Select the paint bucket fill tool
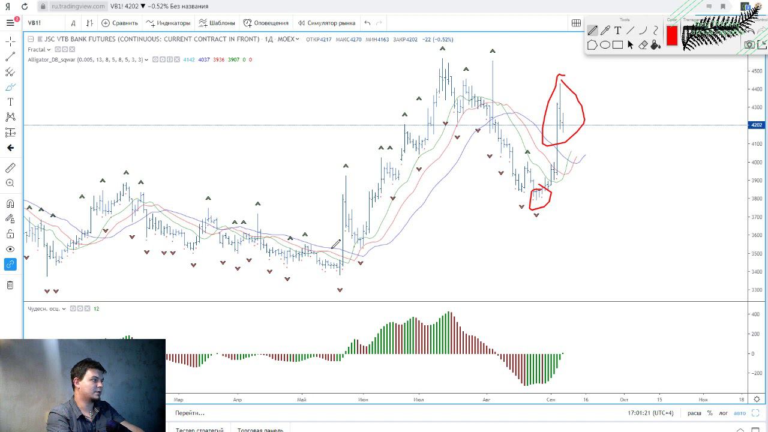Image resolution: width=768 pixels, height=432 pixels. (655, 45)
